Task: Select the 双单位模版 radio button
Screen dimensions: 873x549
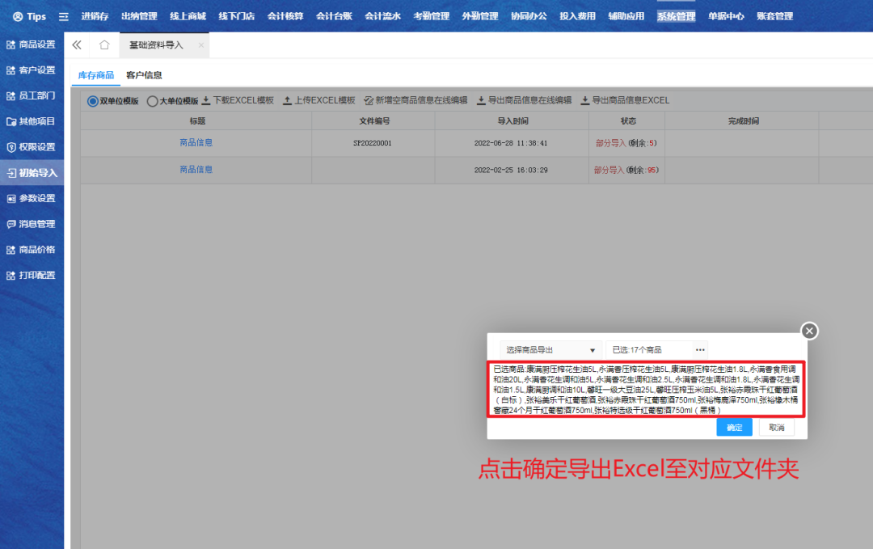Action: click(x=93, y=102)
